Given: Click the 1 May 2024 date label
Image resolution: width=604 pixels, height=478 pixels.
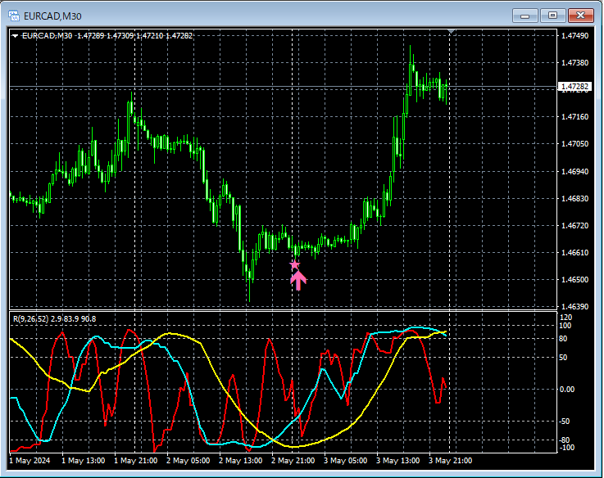Looking at the screenshot, I should (x=30, y=461).
